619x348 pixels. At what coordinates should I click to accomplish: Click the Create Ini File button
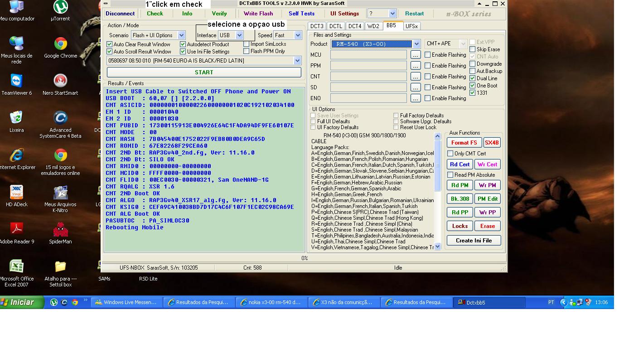[x=474, y=241]
